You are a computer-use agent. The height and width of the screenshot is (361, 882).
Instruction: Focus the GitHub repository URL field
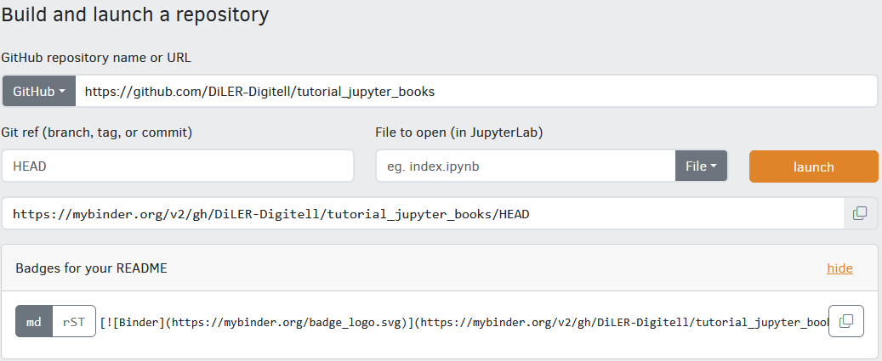(x=476, y=91)
